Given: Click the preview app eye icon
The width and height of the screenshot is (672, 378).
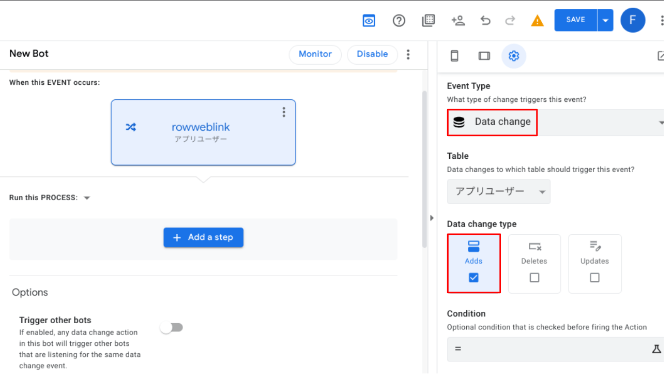Looking at the screenshot, I should click(369, 21).
